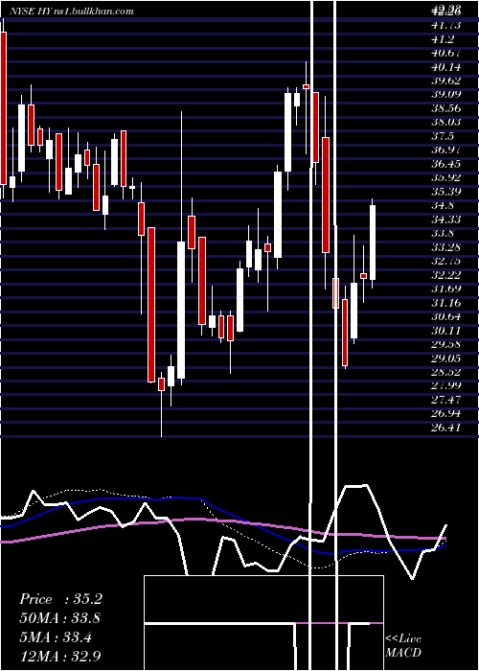
Task: Click the 39.62 price axis label
Action: (x=446, y=81)
